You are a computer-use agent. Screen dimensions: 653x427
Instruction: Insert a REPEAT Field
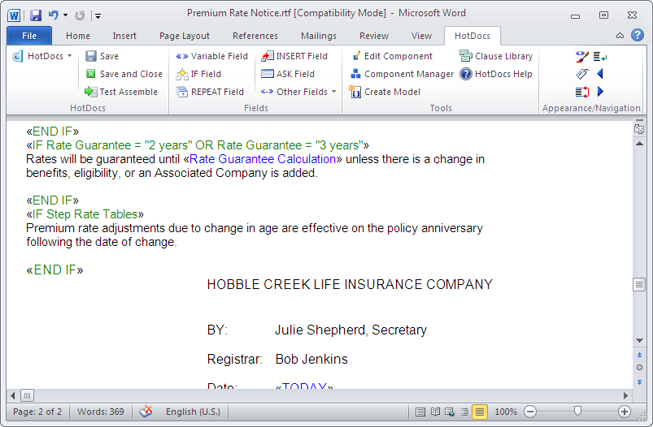pyautogui.click(x=210, y=92)
